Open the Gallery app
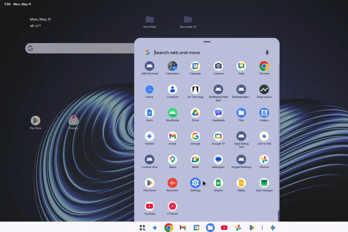Viewport: 348px width, 232px height. (x=264, y=113)
